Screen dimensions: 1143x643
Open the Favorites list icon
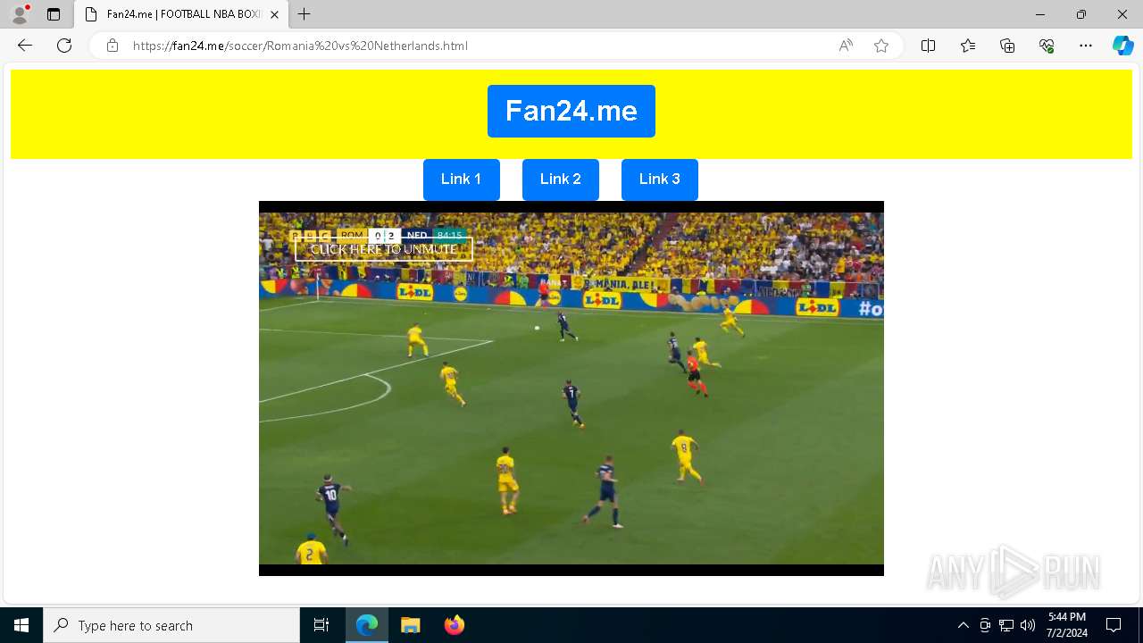(968, 46)
